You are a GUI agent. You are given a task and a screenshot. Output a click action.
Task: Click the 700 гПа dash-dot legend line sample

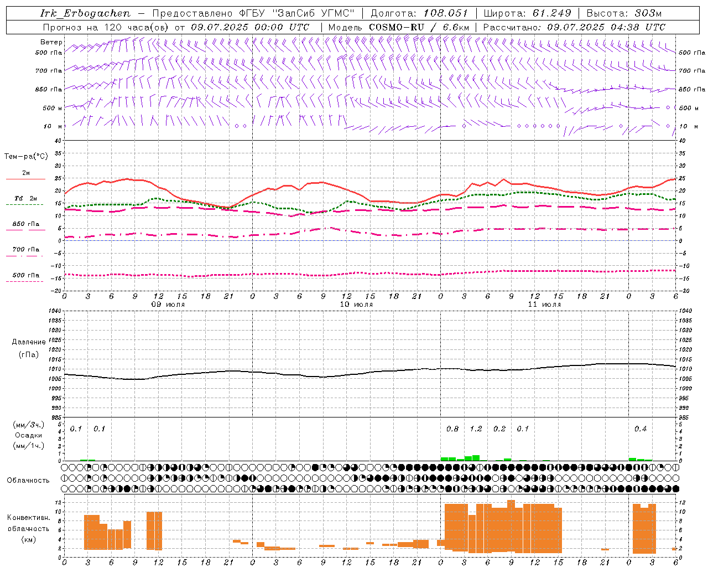pos(25,256)
